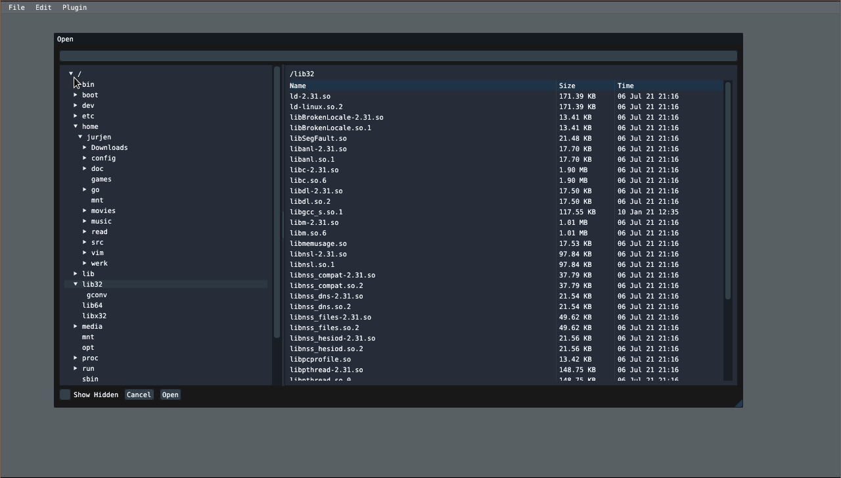Screen dimensions: 841x478
Task: Select the gconv folder in tree
Action: click(97, 295)
